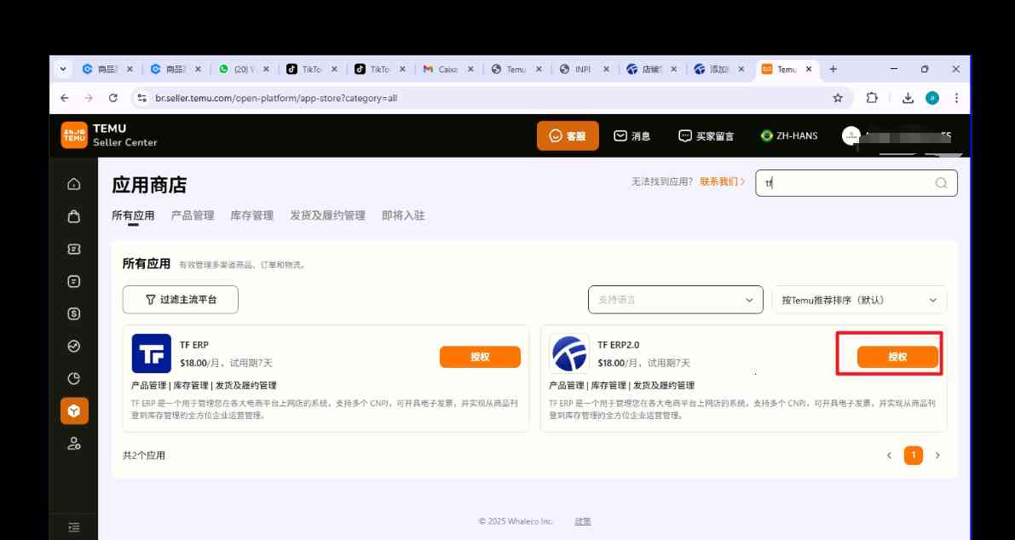Image resolution: width=1015 pixels, height=540 pixels.
Task: Open the user account icon in the sidebar
Action: tap(74, 442)
